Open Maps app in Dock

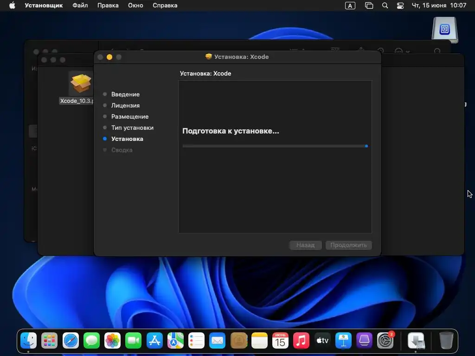pos(175,341)
